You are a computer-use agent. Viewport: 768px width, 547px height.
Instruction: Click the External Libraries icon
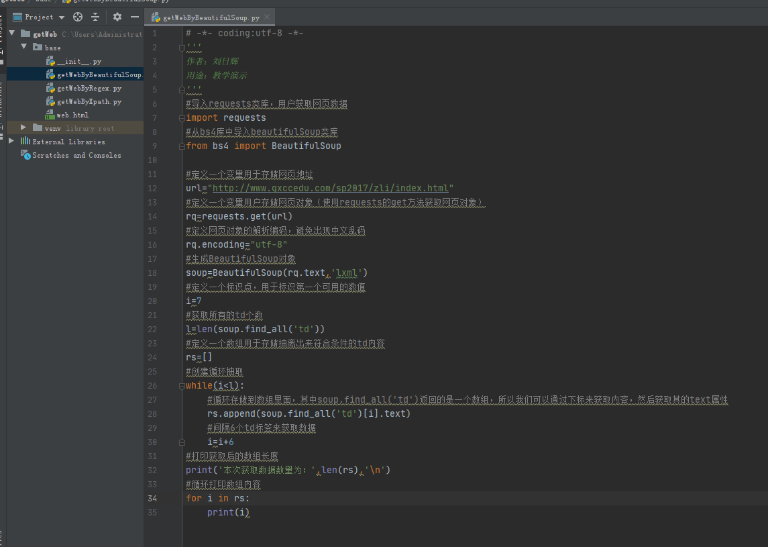(x=25, y=142)
